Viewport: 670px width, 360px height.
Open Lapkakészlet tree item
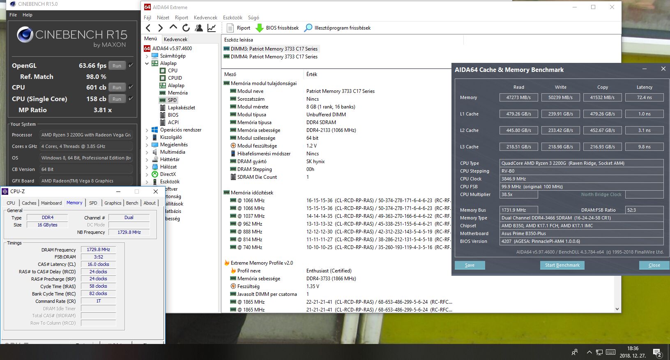pos(181,108)
